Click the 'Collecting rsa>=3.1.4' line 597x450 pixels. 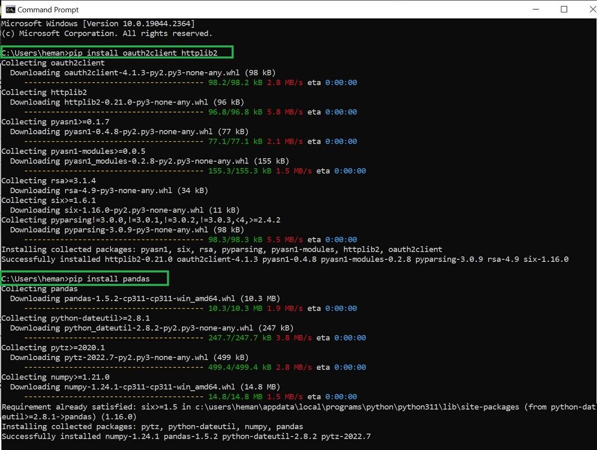pos(49,181)
